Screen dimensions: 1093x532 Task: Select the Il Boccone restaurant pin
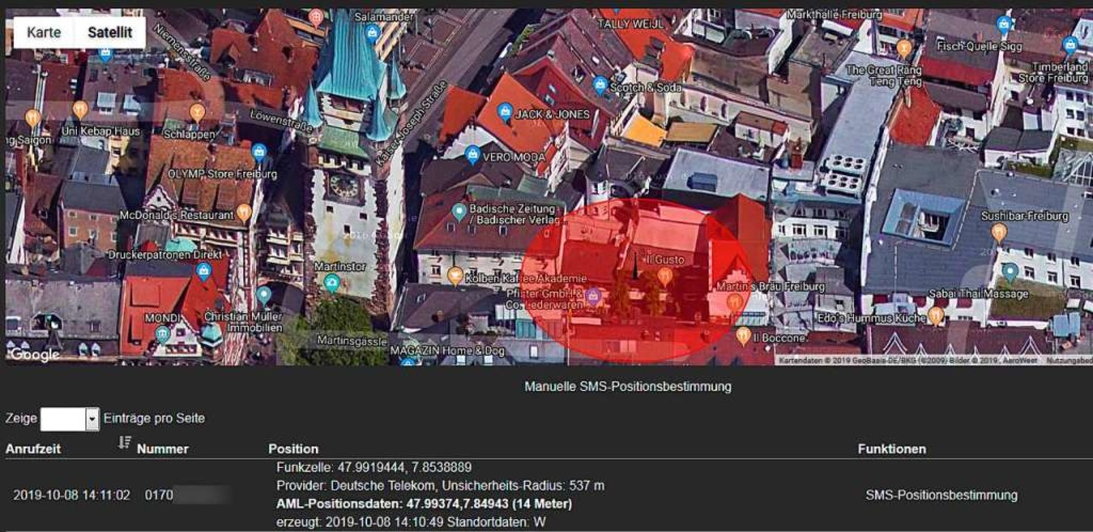[x=743, y=337]
